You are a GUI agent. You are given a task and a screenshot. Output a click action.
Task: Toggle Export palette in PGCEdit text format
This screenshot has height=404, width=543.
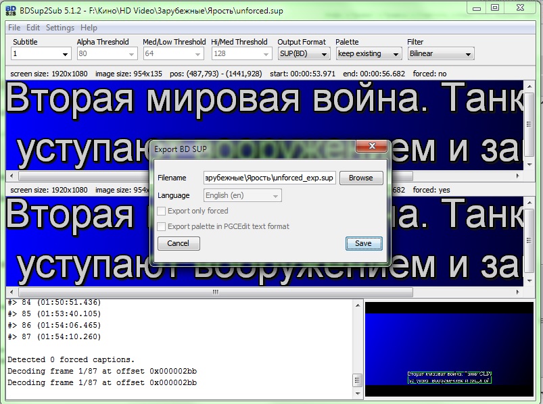pos(162,226)
